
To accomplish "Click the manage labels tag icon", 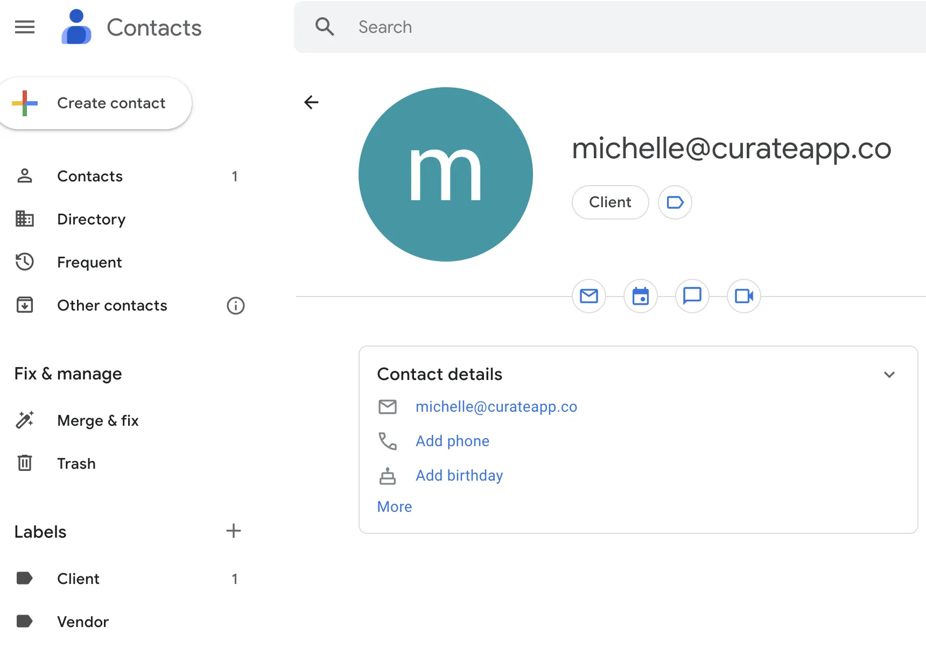I will (x=675, y=202).
